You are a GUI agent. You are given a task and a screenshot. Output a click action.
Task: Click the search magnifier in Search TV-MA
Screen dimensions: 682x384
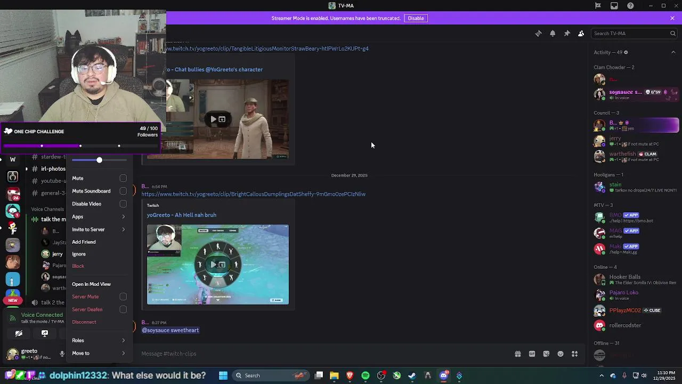pyautogui.click(x=672, y=33)
